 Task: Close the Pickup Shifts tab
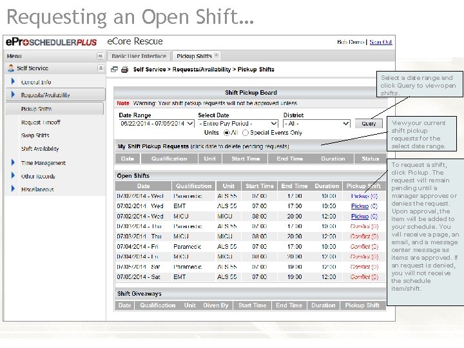(x=217, y=55)
